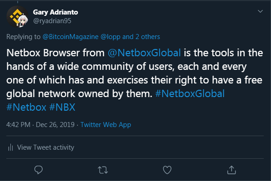Click the reply speech bubble icon
271x181 pixels.
tap(39, 170)
